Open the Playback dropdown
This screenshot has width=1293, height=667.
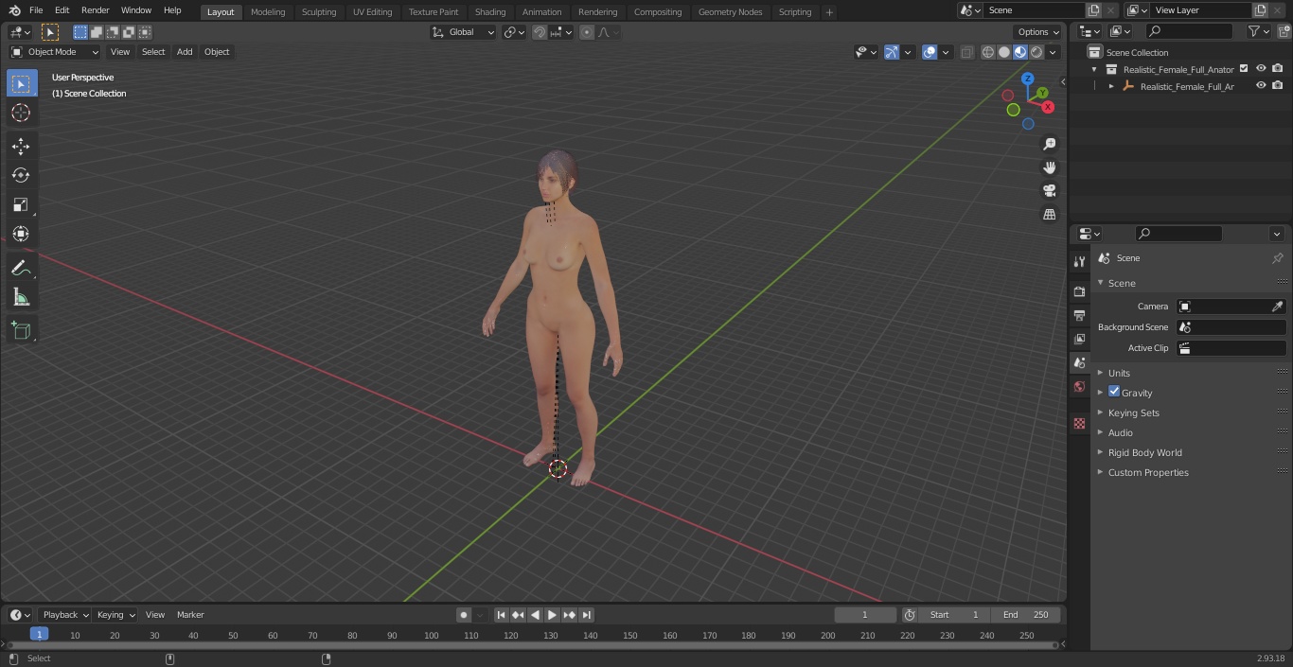65,615
